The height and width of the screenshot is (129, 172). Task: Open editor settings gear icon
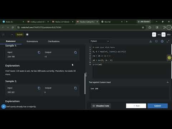(162, 41)
